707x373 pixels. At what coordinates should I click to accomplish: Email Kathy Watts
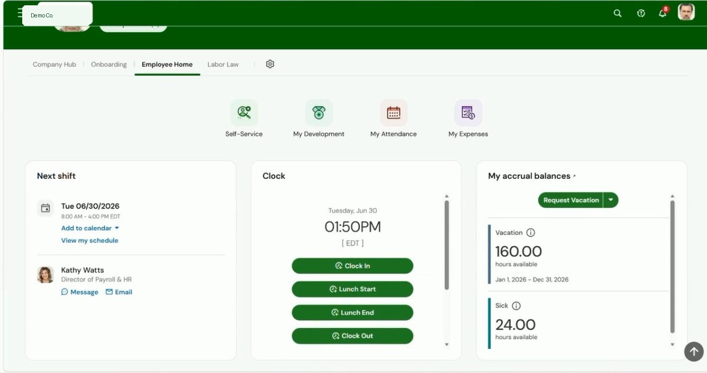[119, 292]
